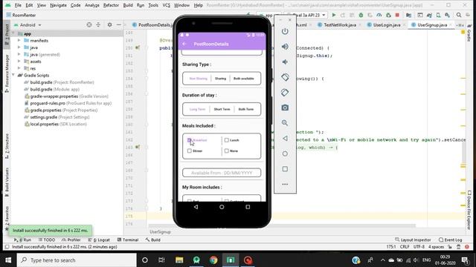Check the Lunch checkbox
This screenshot has width=476, height=267.
[226, 140]
